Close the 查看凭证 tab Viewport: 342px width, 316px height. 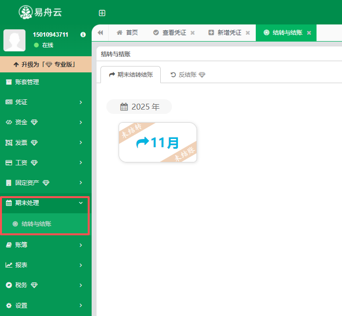[x=193, y=33]
